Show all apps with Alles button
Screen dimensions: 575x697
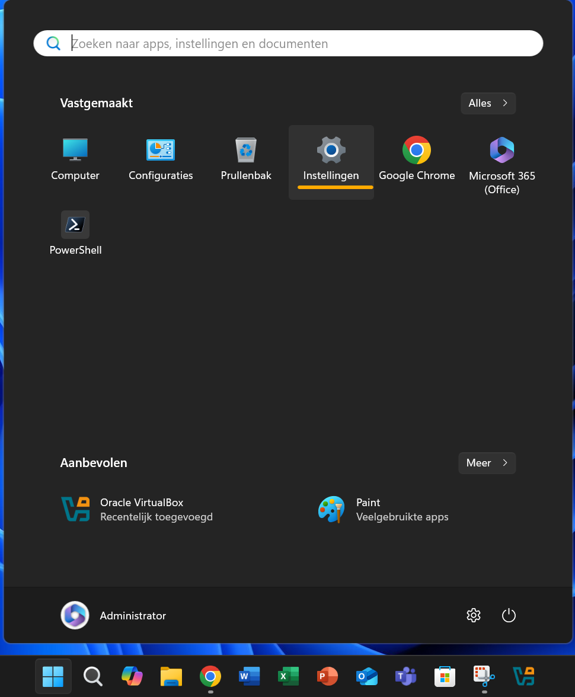[488, 103]
